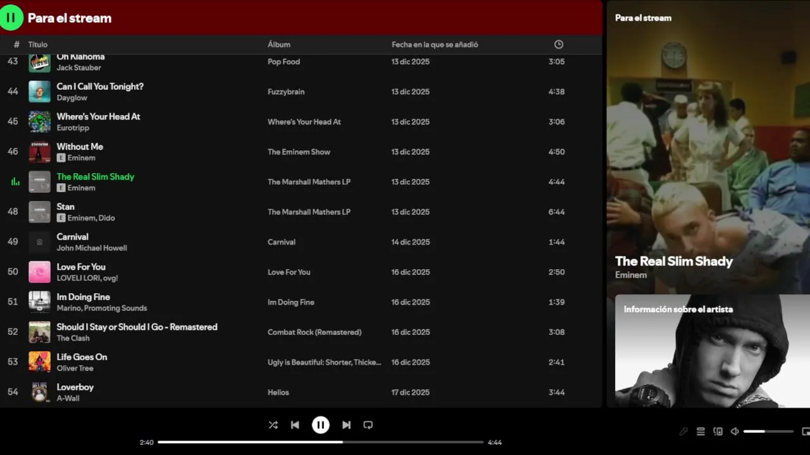The image size is (810, 455).
Task: Toggle shuffle in the player bar
Action: coord(273,425)
